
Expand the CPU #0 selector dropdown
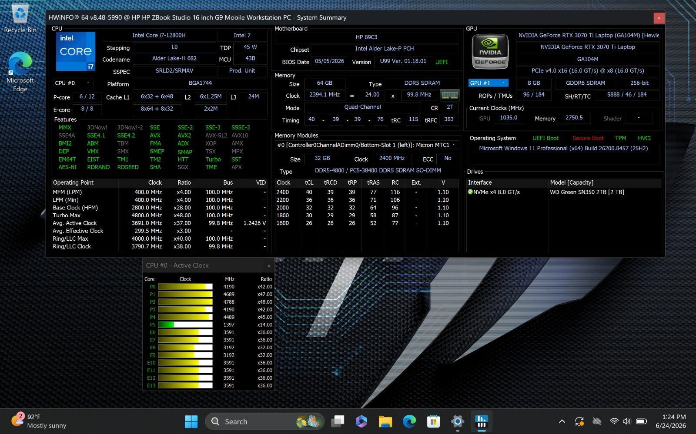tap(73, 83)
